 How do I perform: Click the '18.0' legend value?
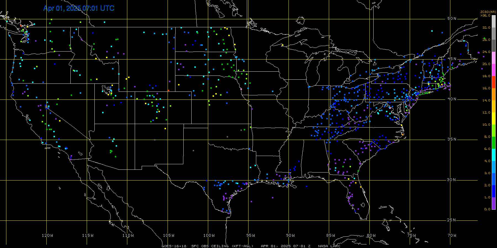coord(487,76)
